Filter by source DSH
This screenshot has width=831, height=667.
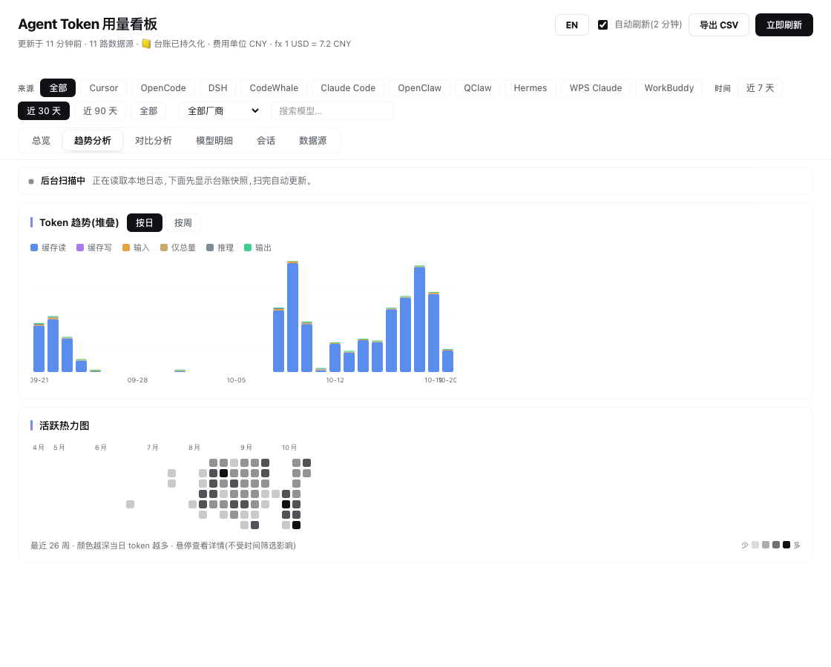pyautogui.click(x=218, y=88)
